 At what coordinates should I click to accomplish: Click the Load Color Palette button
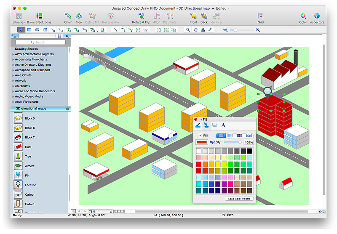tap(239, 199)
